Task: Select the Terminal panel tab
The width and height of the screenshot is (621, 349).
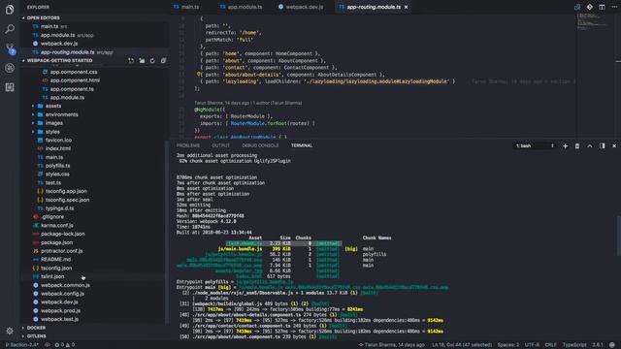Action: 302,145
